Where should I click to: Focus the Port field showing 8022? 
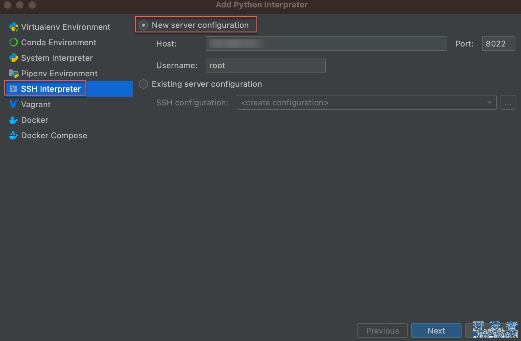[498, 43]
